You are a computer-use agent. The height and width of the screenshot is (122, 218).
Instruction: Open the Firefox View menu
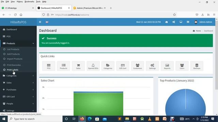[x=13, y=2]
